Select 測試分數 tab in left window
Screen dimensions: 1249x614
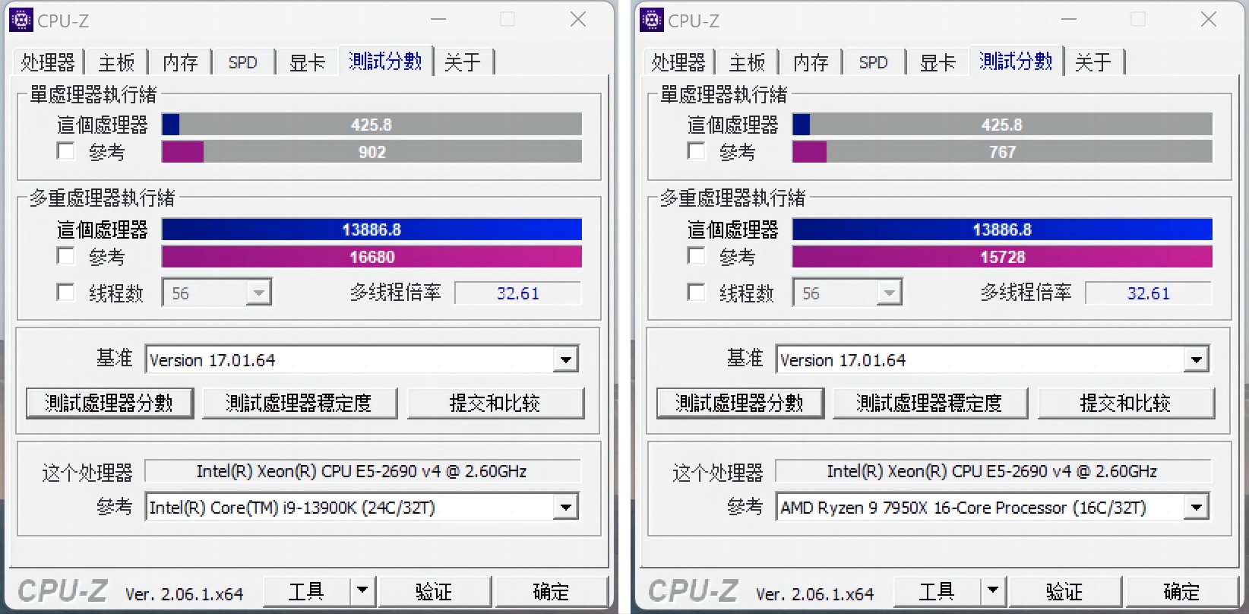(386, 61)
